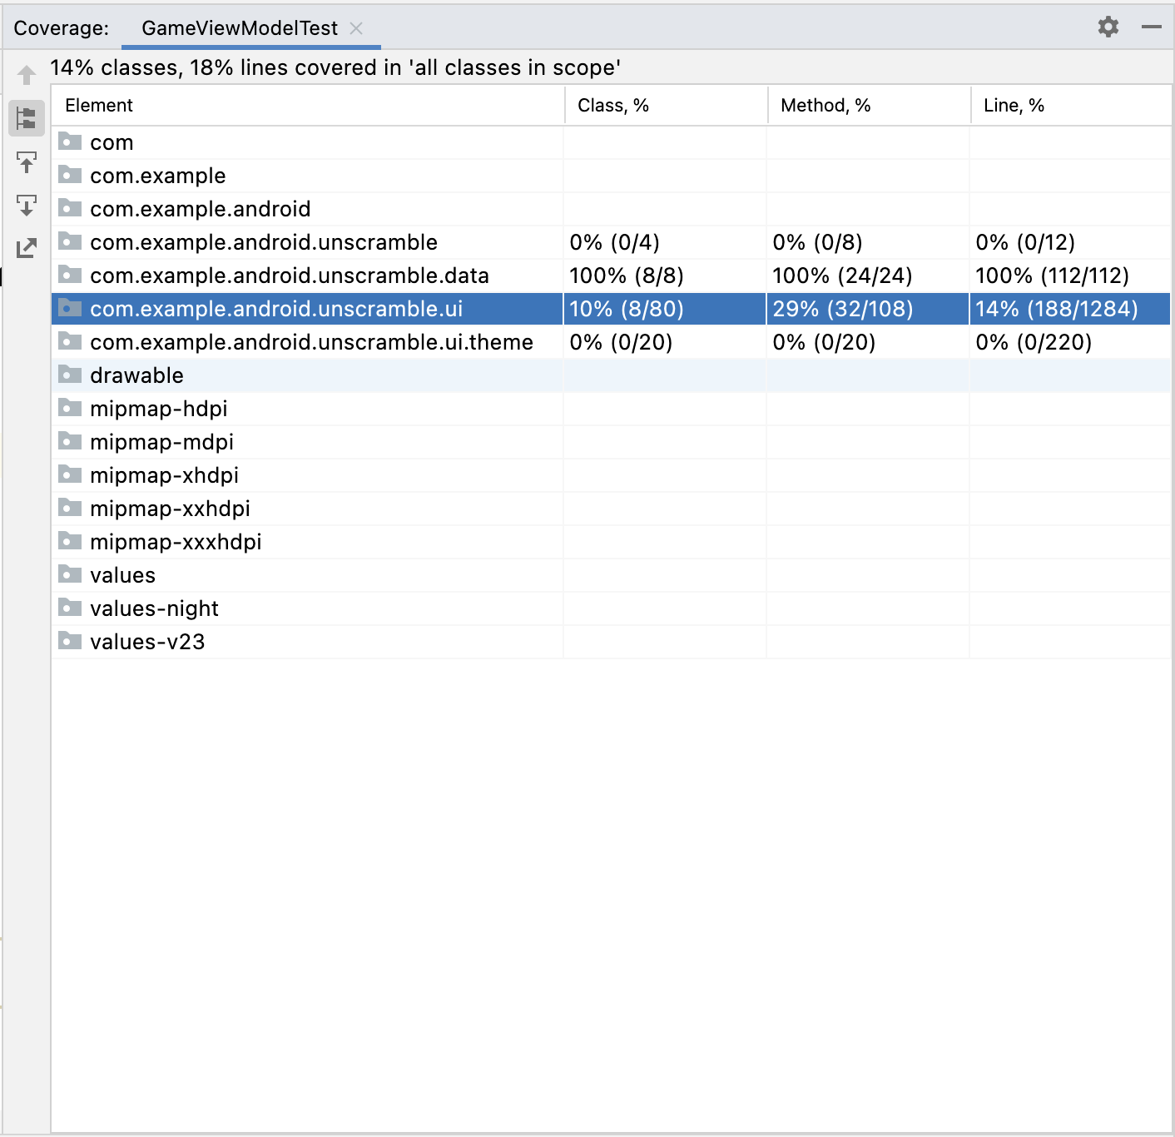
Task: Open the coverage settings gear
Action: click(x=1108, y=27)
